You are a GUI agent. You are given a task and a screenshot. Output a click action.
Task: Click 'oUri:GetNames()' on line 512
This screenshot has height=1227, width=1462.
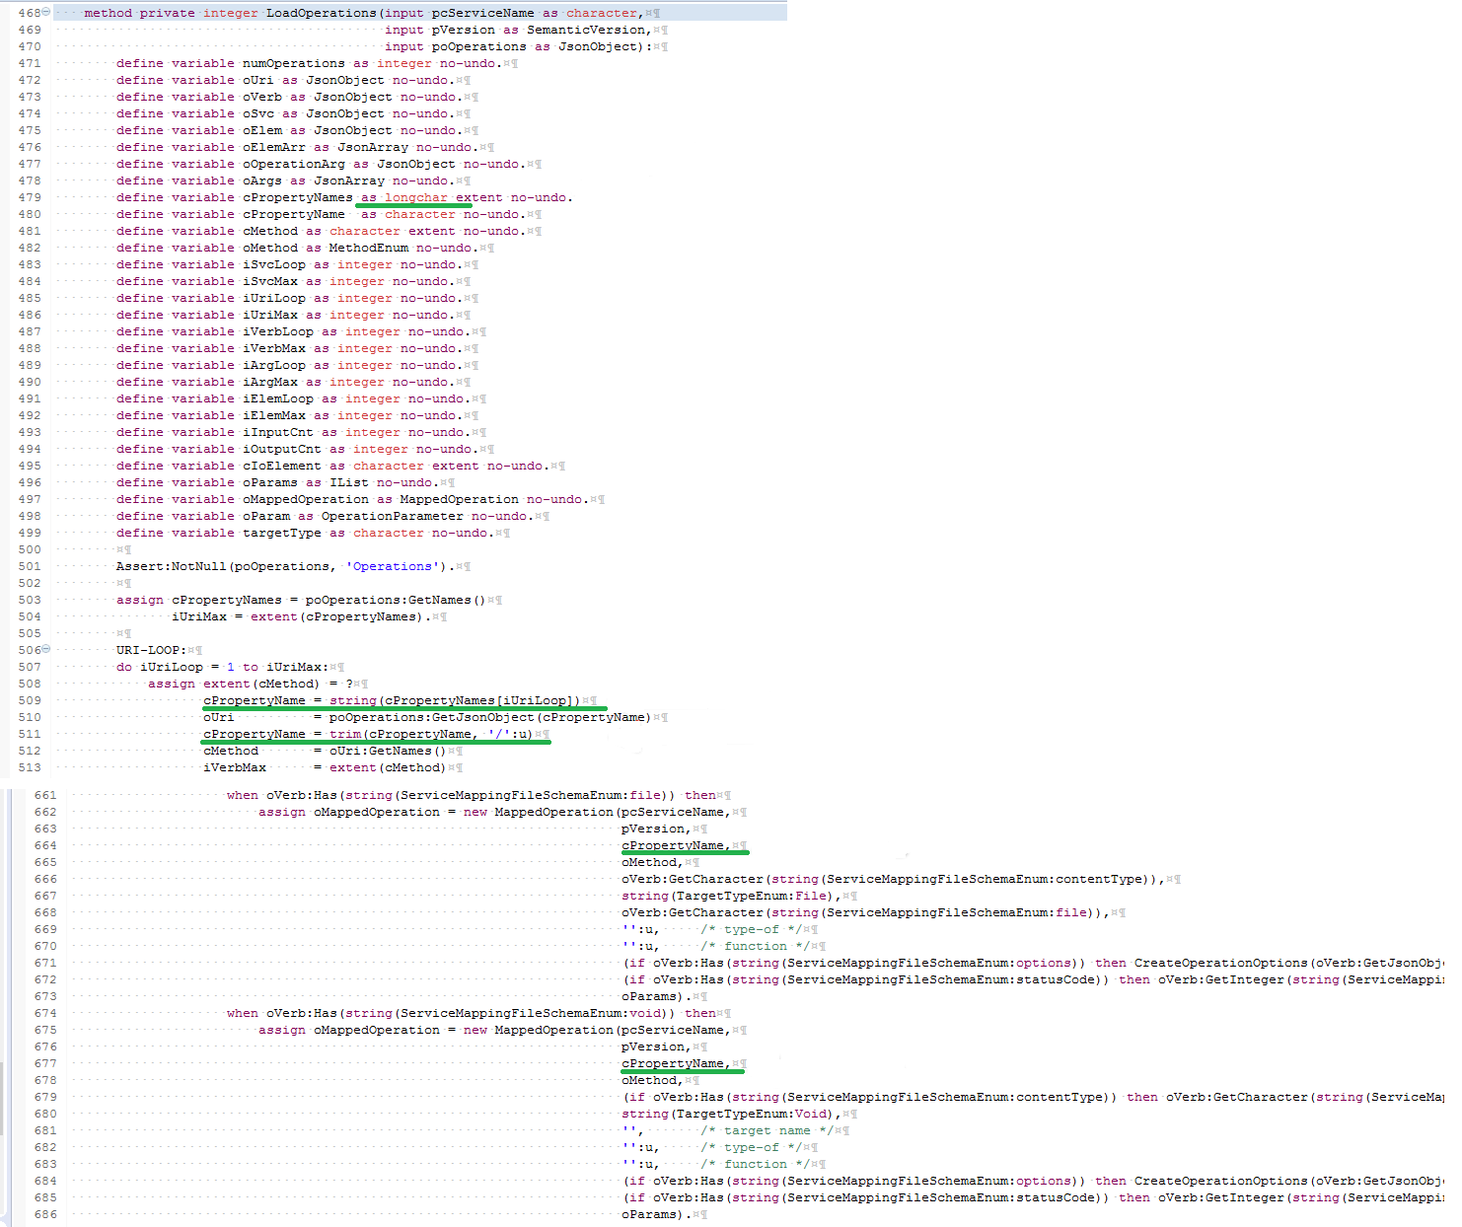389,751
